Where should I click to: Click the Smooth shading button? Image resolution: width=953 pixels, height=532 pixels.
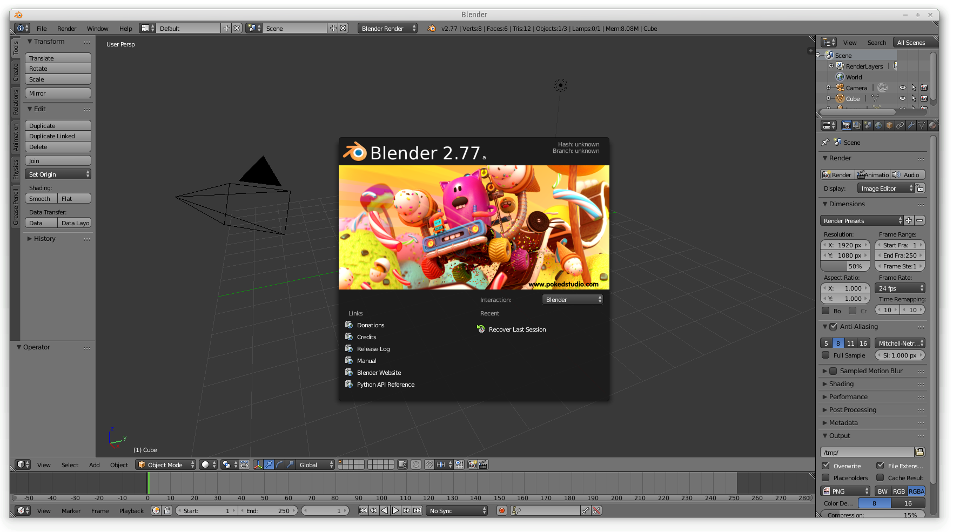[41, 198]
